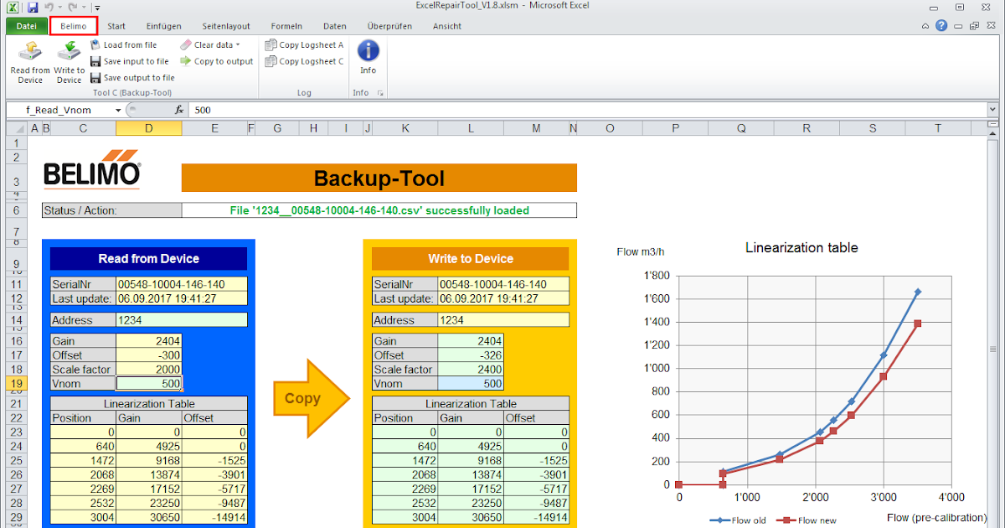Screen dimensions: 1005x528
Task: Click the Flow m3/h axis label
Action: (x=640, y=251)
